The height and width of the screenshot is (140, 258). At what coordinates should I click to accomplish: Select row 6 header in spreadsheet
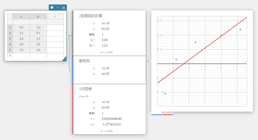coord(10,56)
